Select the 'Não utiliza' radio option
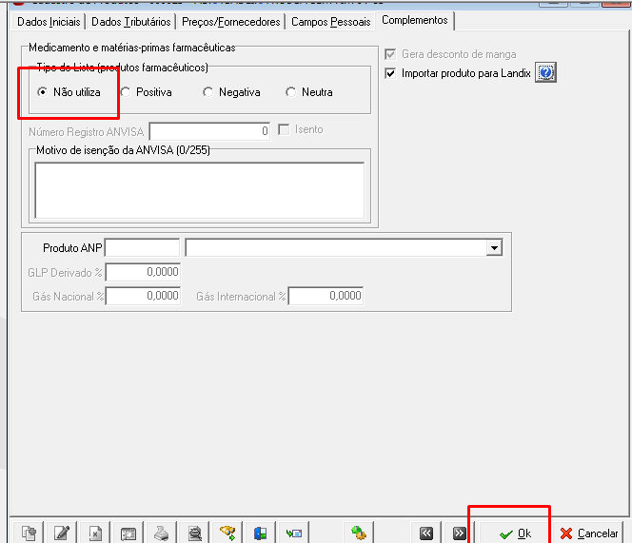 69,92
